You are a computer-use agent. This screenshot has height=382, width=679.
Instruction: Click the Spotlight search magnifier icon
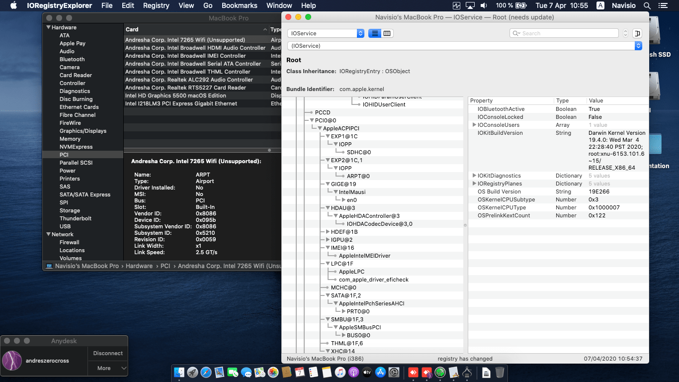coord(647,5)
